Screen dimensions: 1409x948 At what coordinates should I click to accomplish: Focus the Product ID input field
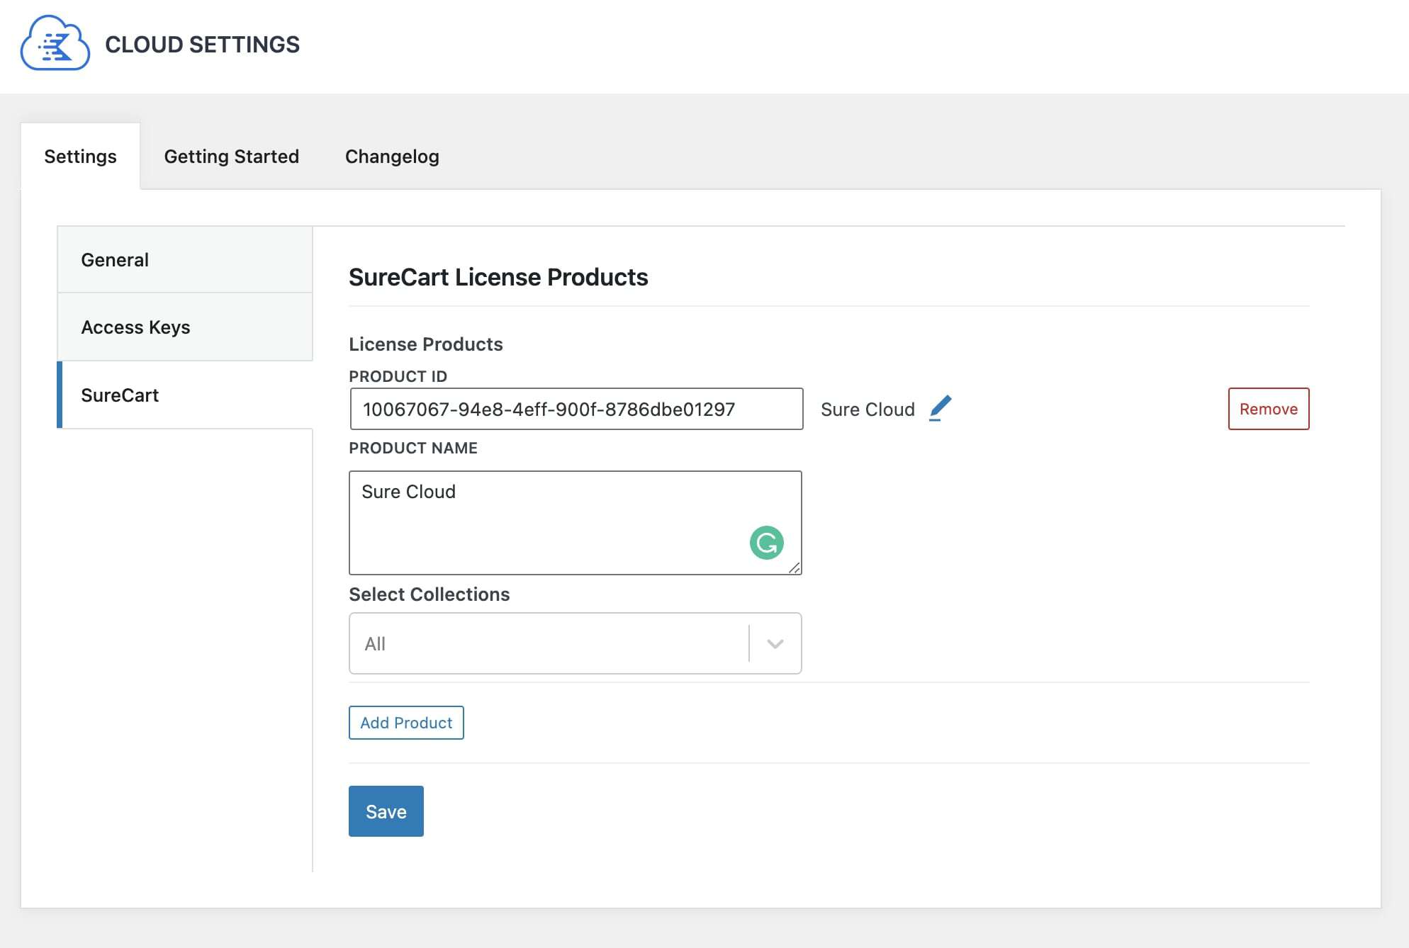(576, 409)
